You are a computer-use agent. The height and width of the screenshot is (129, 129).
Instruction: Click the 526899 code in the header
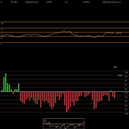[86, 2]
